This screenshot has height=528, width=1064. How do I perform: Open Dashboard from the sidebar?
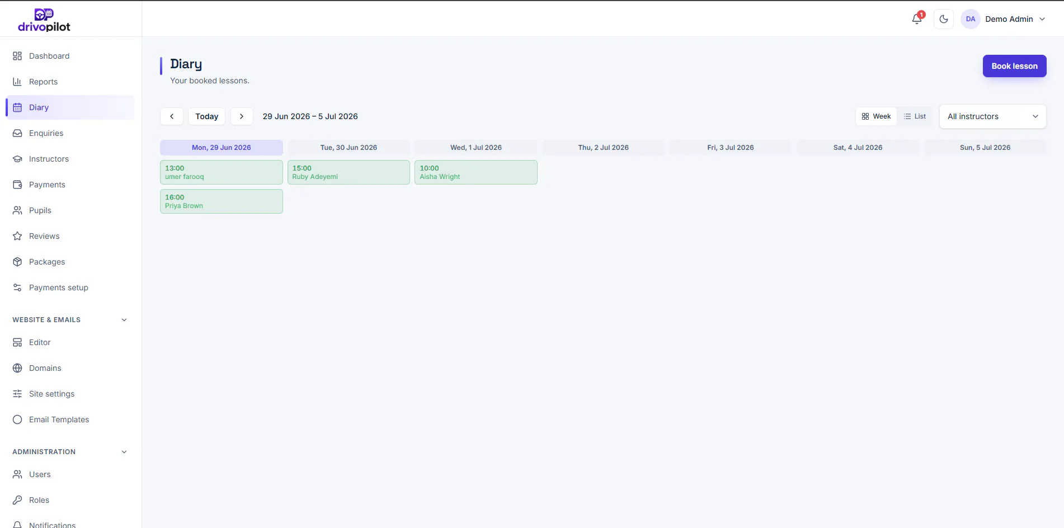(70, 56)
